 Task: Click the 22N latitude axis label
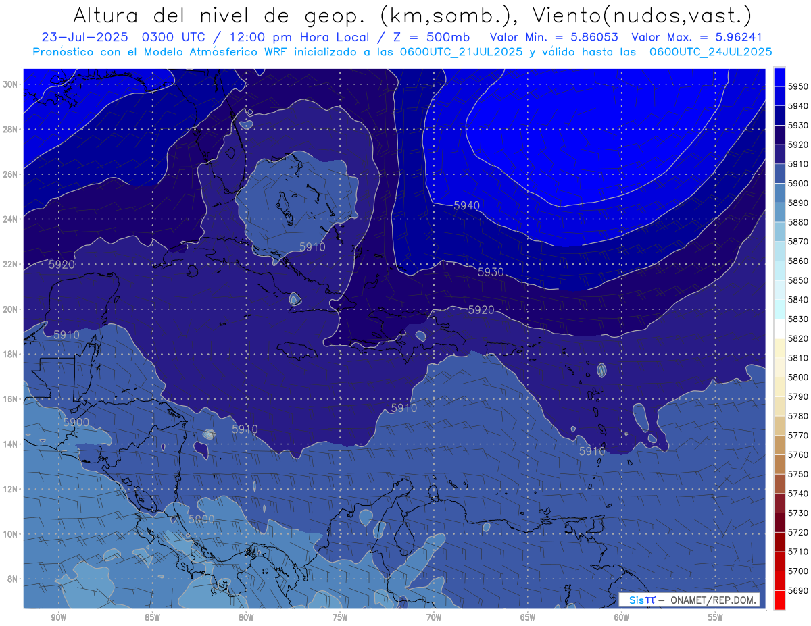point(11,264)
